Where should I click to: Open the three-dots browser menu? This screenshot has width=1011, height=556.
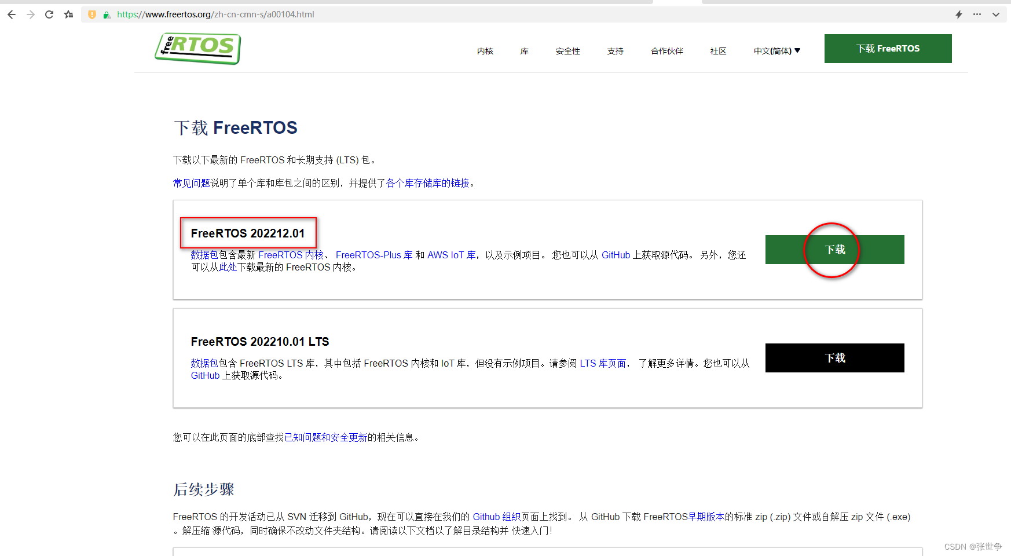(x=977, y=14)
